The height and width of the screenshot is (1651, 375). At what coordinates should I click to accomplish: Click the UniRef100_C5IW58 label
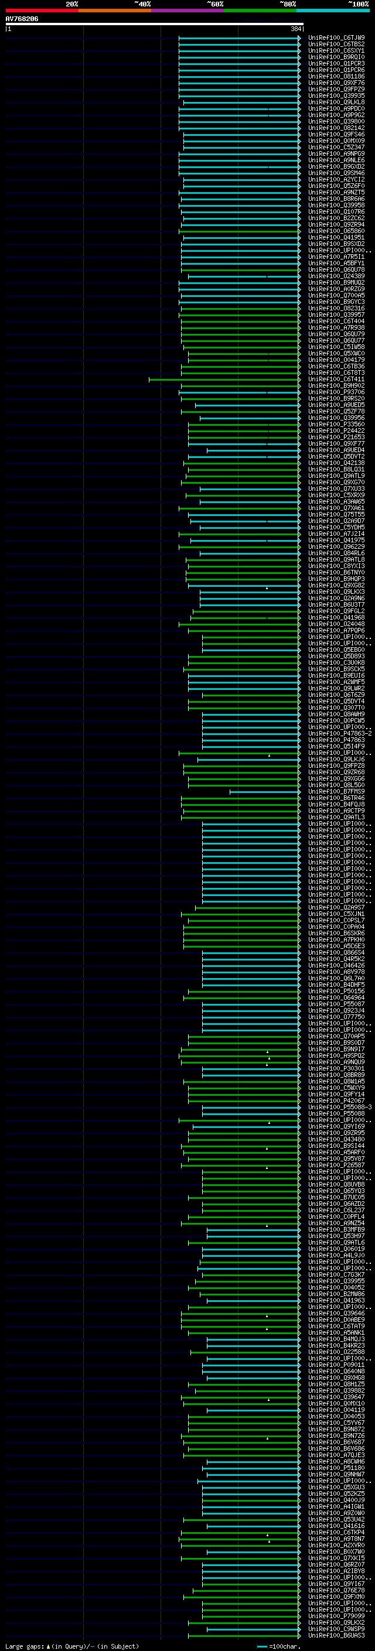[x=336, y=347]
